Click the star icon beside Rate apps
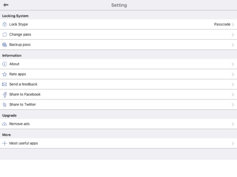 [x=4, y=74]
